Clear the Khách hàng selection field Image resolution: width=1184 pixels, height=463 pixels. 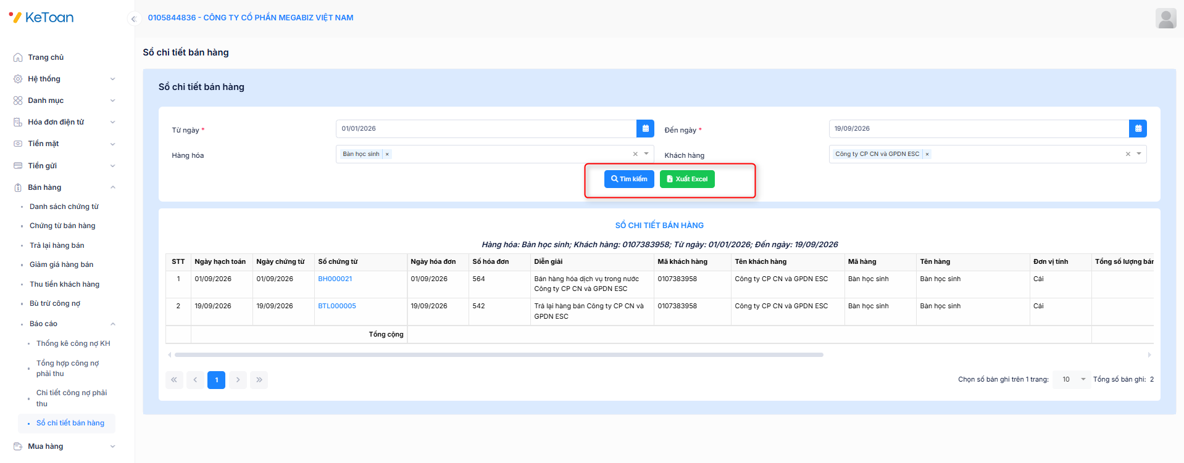tap(1128, 154)
